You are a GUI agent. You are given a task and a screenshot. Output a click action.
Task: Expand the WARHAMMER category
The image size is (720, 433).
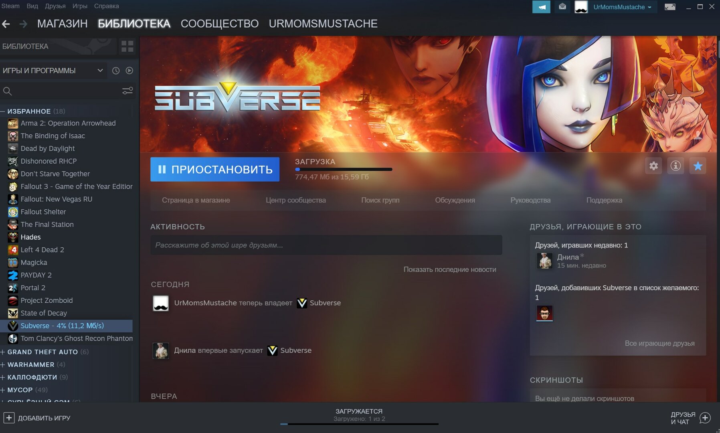coord(3,364)
